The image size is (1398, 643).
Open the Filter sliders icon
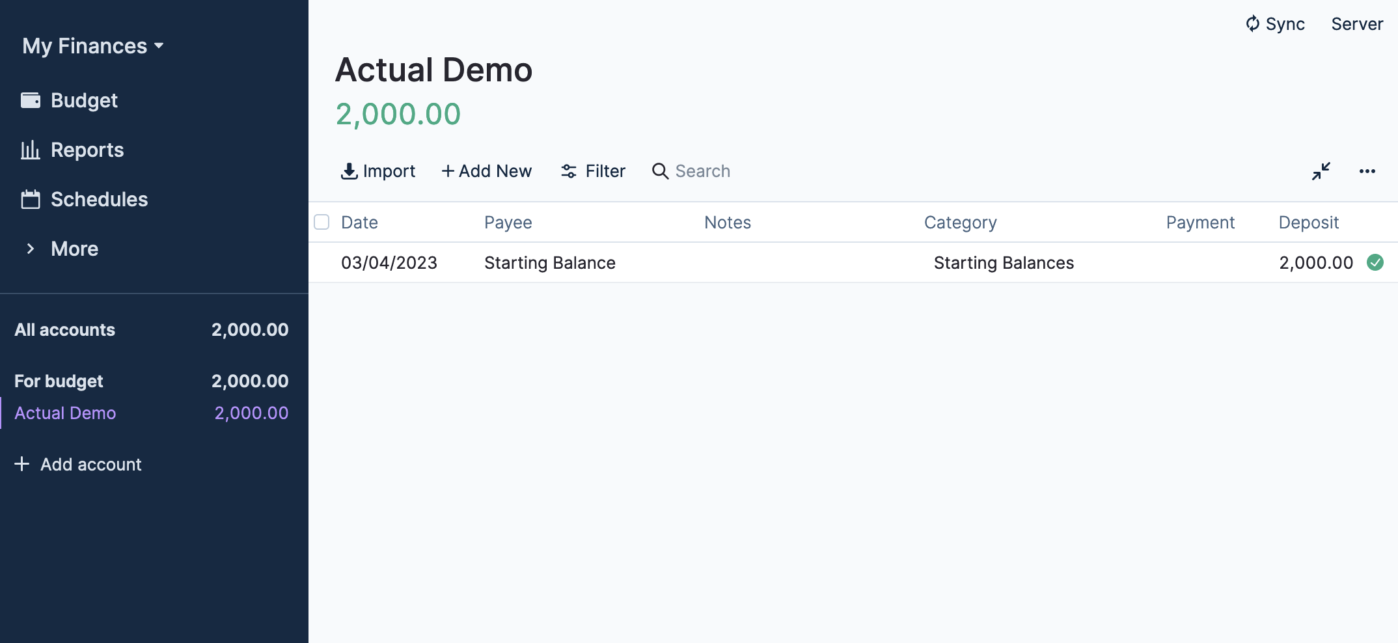(x=569, y=171)
